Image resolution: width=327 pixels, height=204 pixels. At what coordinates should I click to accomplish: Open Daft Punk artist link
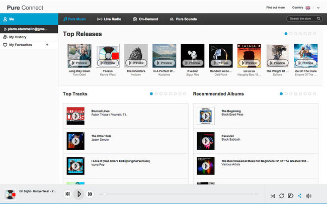tap(221, 74)
